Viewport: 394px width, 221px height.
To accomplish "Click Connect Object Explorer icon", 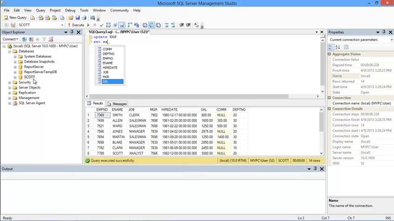I will [x=25, y=39].
